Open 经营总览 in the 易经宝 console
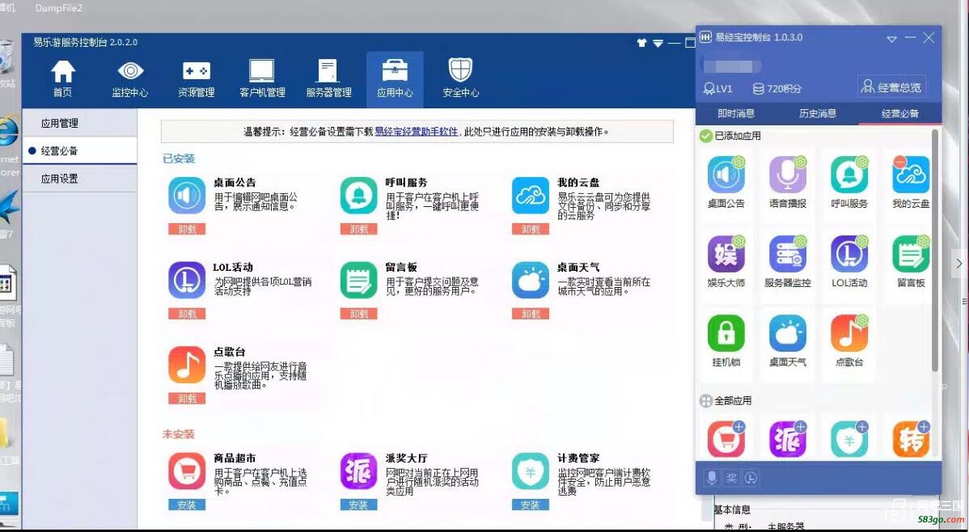This screenshot has width=969, height=532. [x=891, y=87]
